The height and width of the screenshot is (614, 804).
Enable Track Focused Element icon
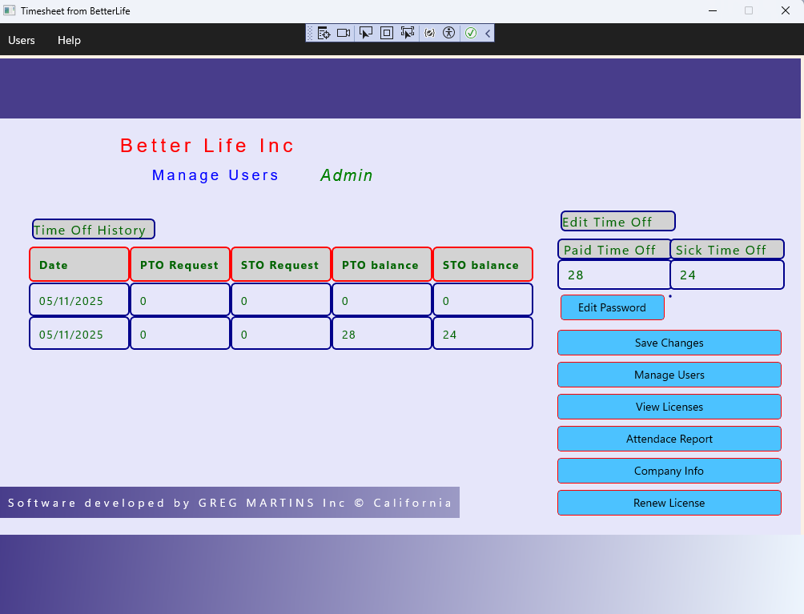tap(408, 33)
